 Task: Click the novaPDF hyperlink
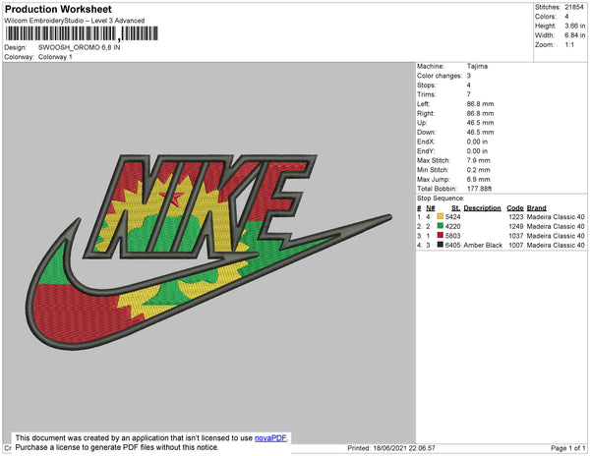pyautogui.click(x=270, y=438)
